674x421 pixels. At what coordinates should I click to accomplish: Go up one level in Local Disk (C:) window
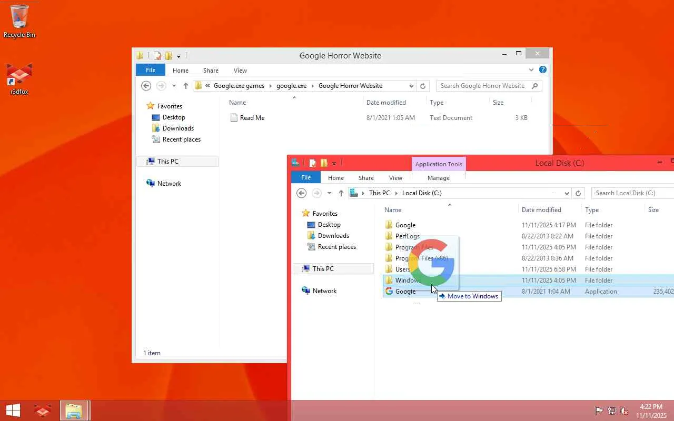tap(341, 193)
